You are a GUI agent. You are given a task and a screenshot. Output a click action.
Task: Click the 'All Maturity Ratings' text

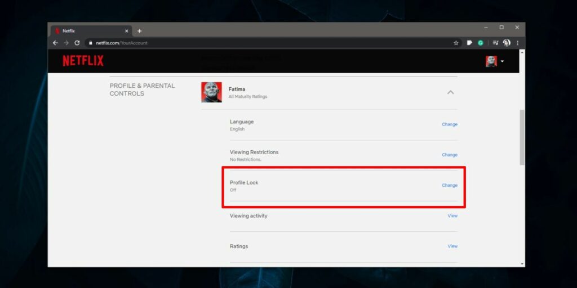248,97
